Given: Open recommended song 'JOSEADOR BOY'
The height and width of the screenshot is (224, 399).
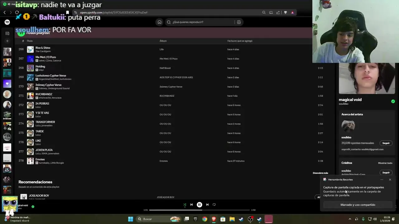Looking at the screenshot, I should (39, 196).
